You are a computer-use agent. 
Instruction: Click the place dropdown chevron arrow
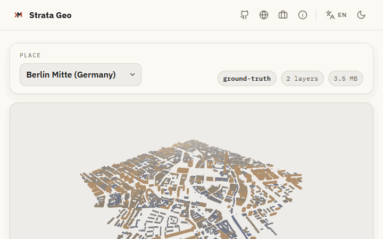point(132,75)
